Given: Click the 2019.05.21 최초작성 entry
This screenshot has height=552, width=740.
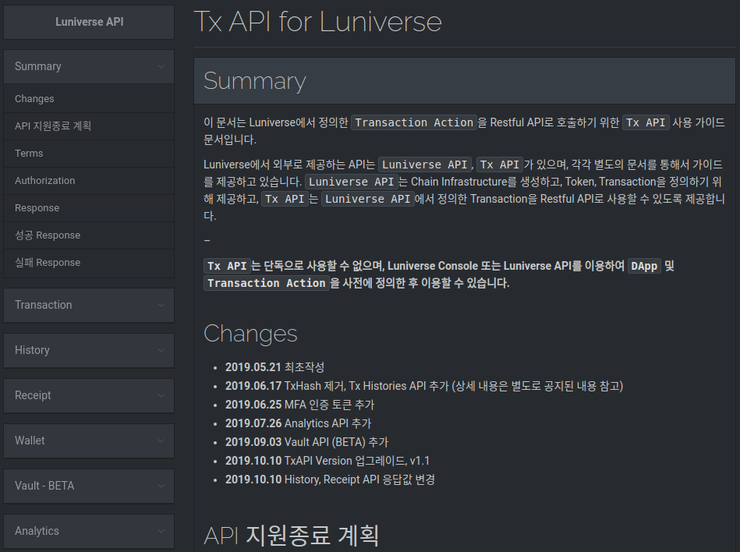Looking at the screenshot, I should (x=274, y=367).
